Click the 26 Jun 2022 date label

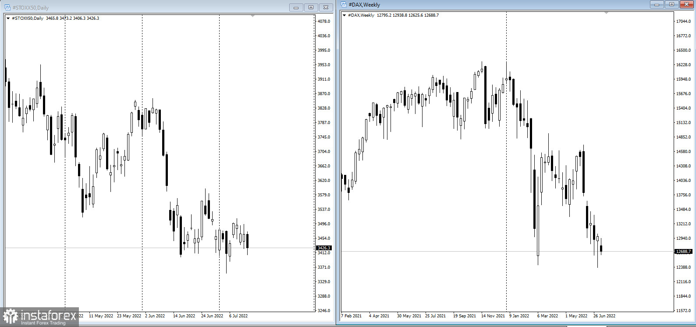pyautogui.click(x=604, y=316)
